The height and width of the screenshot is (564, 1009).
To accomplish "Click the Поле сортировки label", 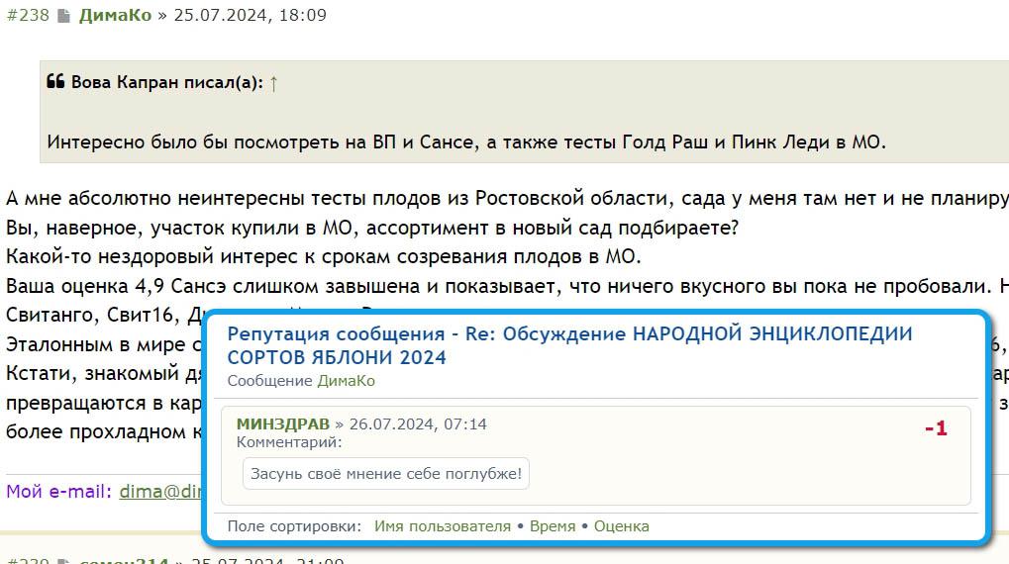I will pyautogui.click(x=294, y=526).
